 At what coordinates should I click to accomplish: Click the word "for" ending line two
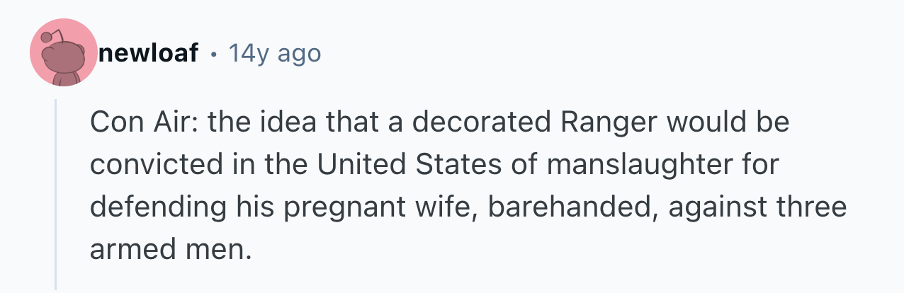762,166
